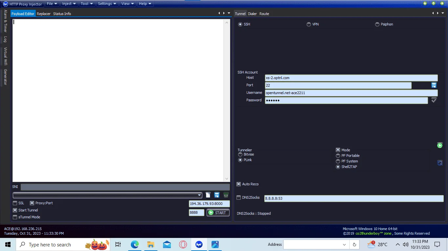Click the delete payload trash-bin icon
Image resolution: width=448 pixels, height=251 pixels.
[226, 195]
